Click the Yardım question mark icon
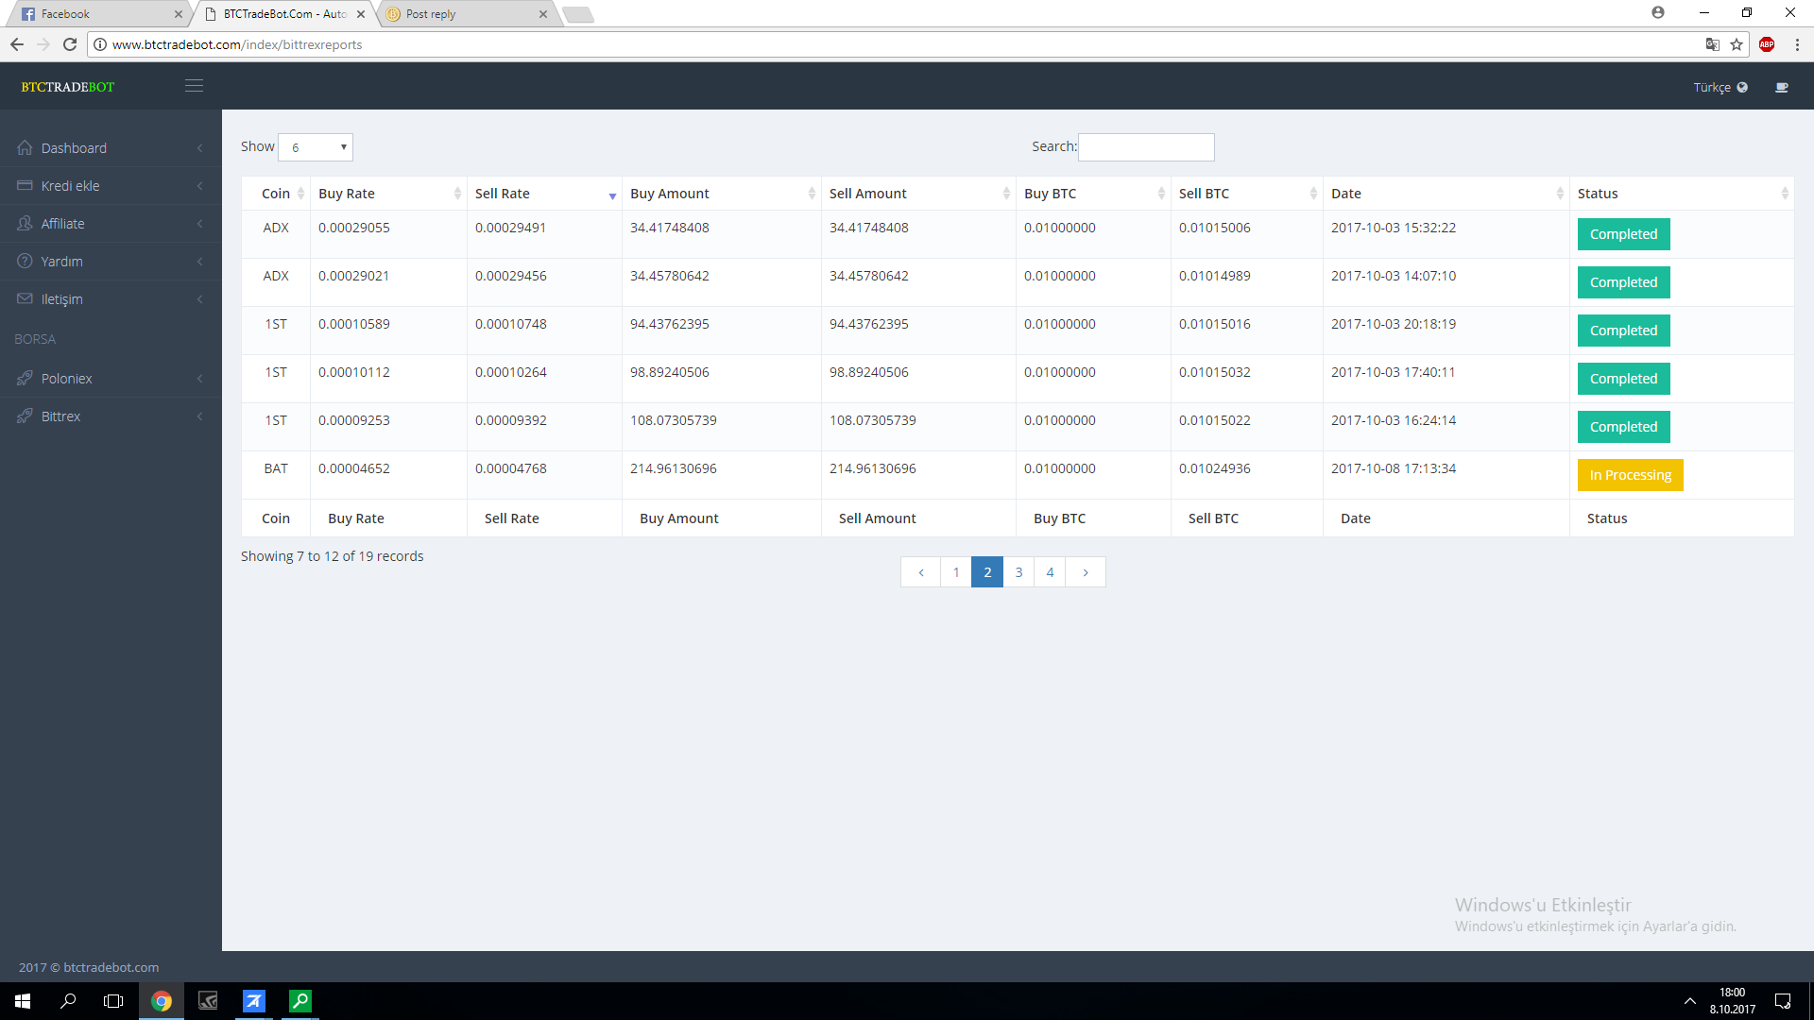 25,261
